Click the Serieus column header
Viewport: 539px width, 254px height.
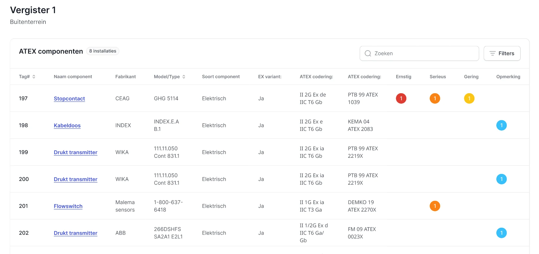[438, 77]
